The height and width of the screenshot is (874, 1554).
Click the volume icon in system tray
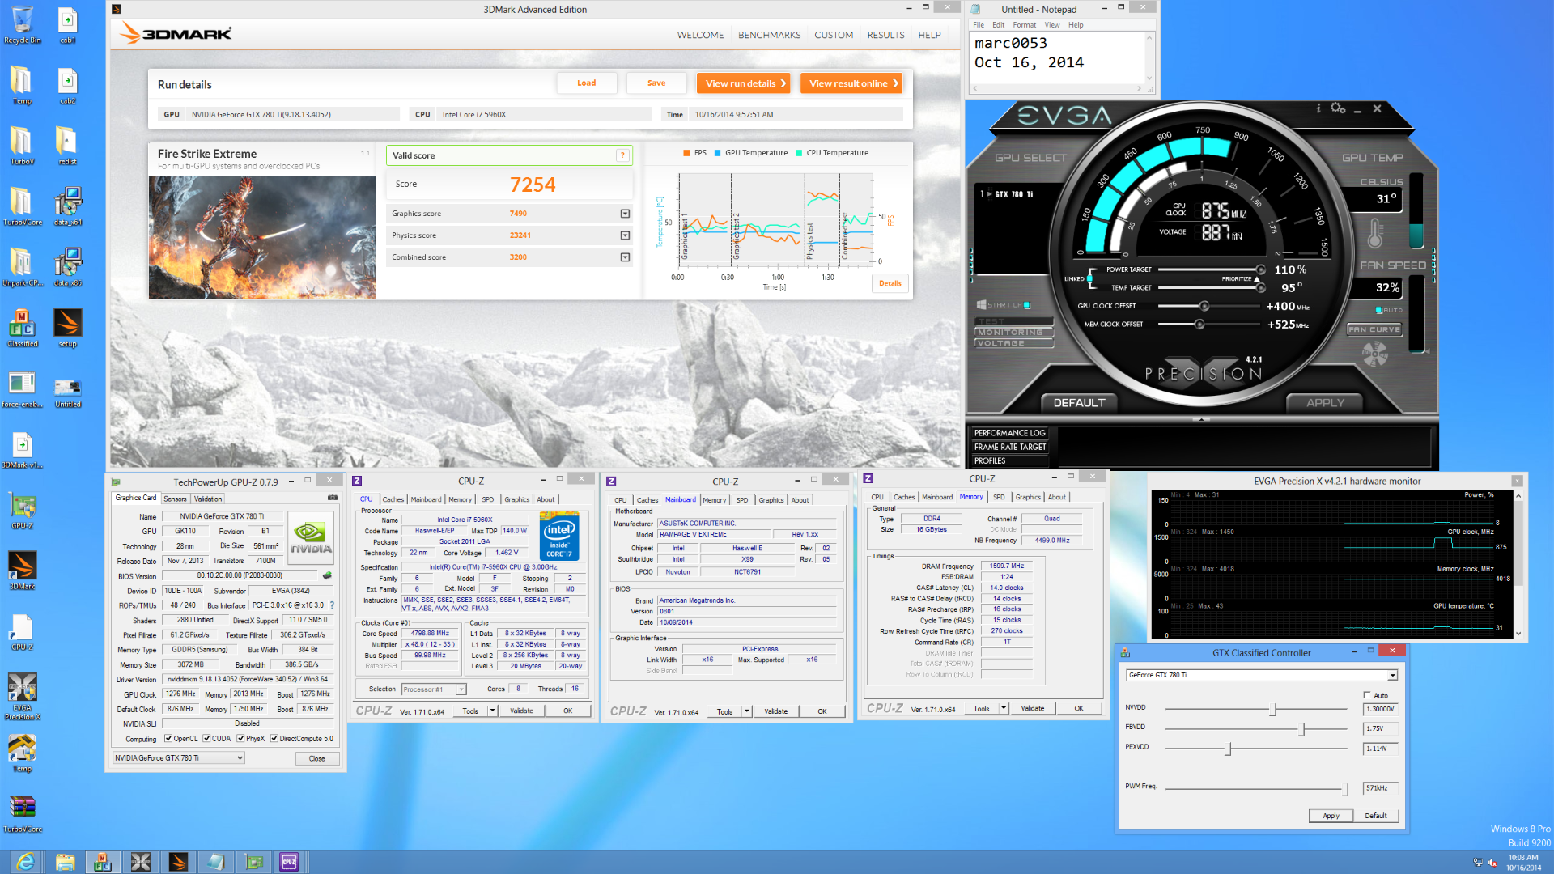point(1493,863)
